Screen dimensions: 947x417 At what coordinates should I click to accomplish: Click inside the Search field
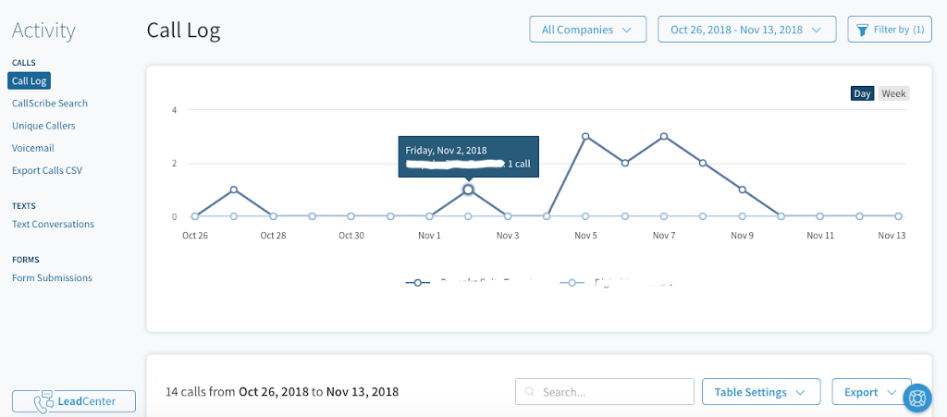click(x=605, y=392)
